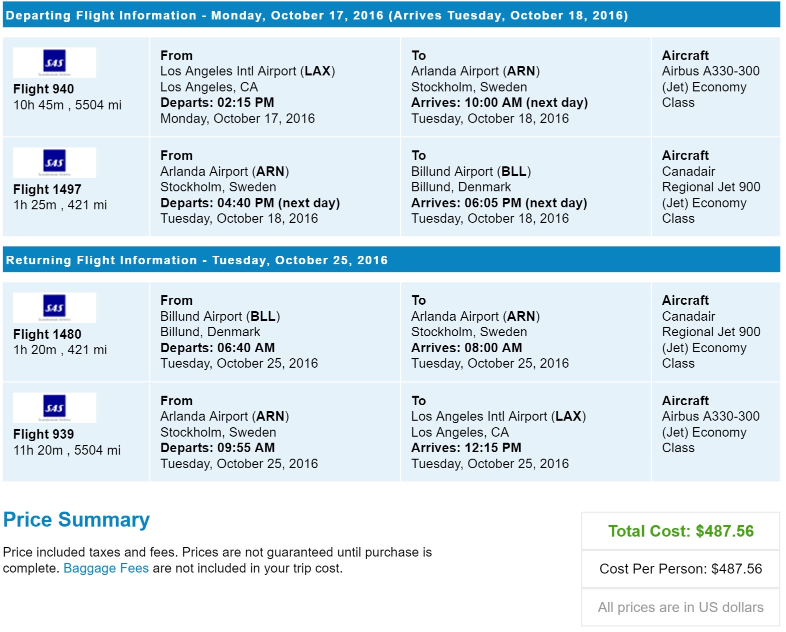786x632 pixels.
Task: Click Flight 940 number label
Action: 43,89
